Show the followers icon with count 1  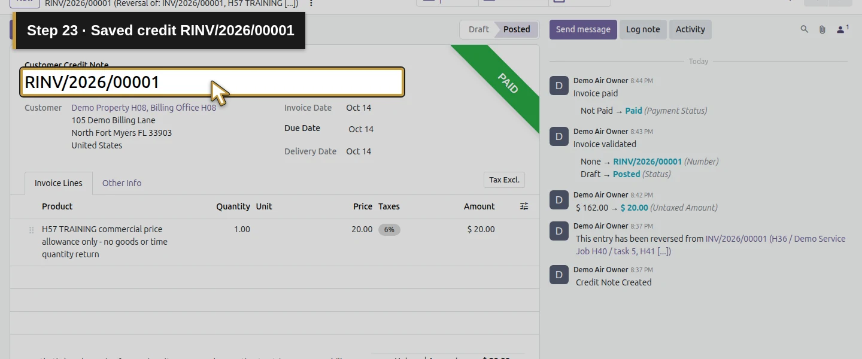tap(843, 29)
